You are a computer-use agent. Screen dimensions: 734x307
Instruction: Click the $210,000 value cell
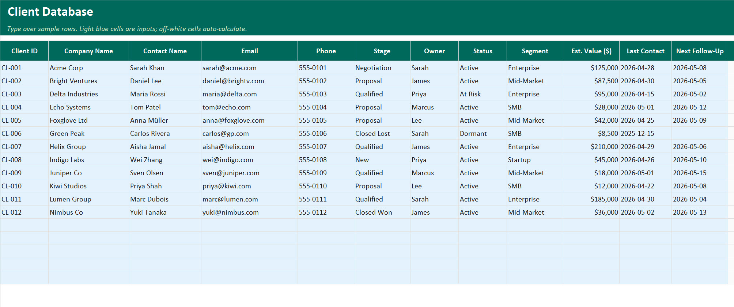click(x=591, y=146)
